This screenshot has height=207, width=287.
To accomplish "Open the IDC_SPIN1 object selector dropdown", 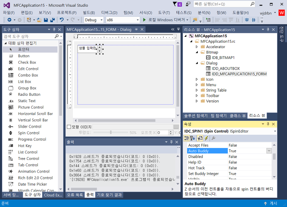I will [x=275, y=131].
